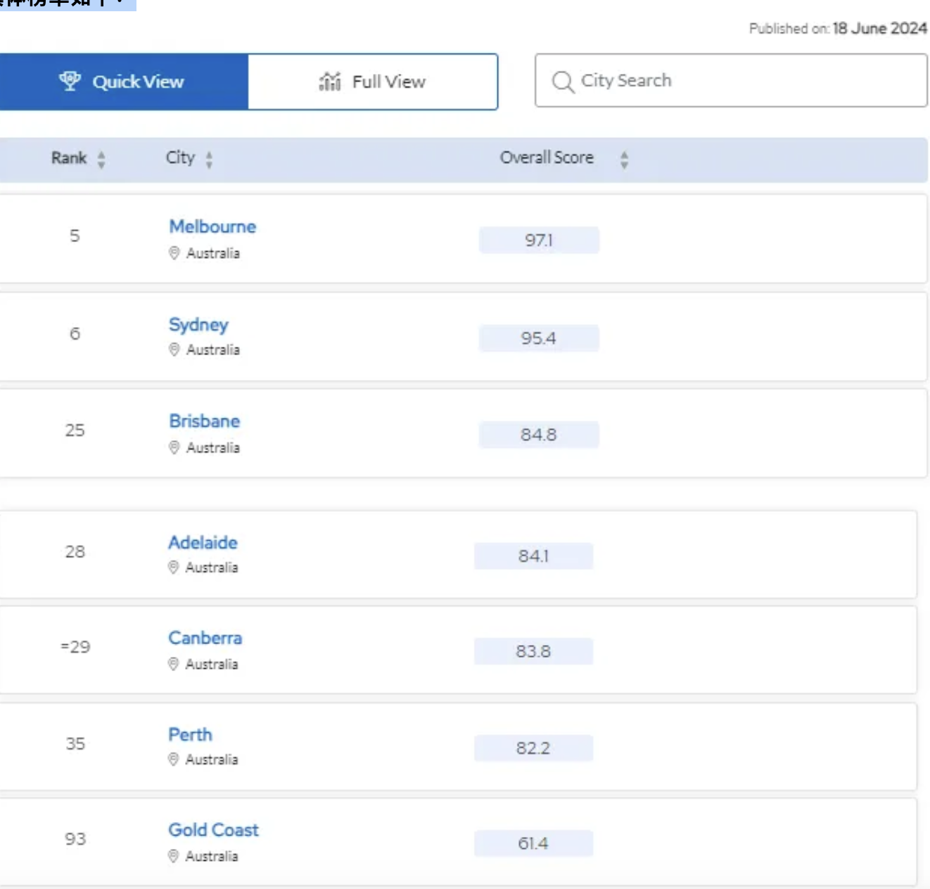The width and height of the screenshot is (930, 889).
Task: Click the magnifying glass search icon
Action: tap(563, 82)
